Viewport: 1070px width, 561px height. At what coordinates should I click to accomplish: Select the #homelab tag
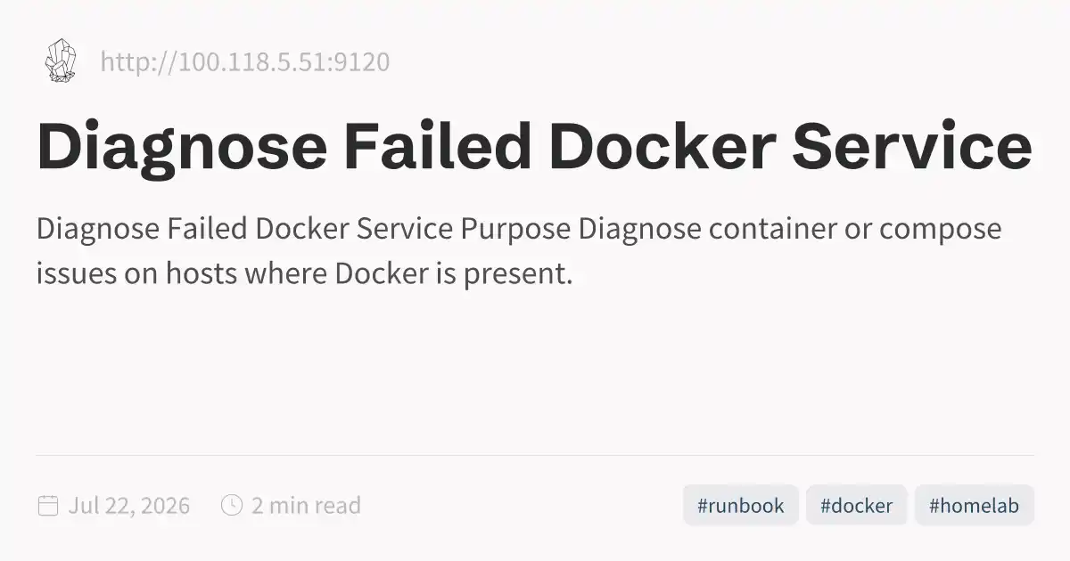pyautogui.click(x=974, y=506)
